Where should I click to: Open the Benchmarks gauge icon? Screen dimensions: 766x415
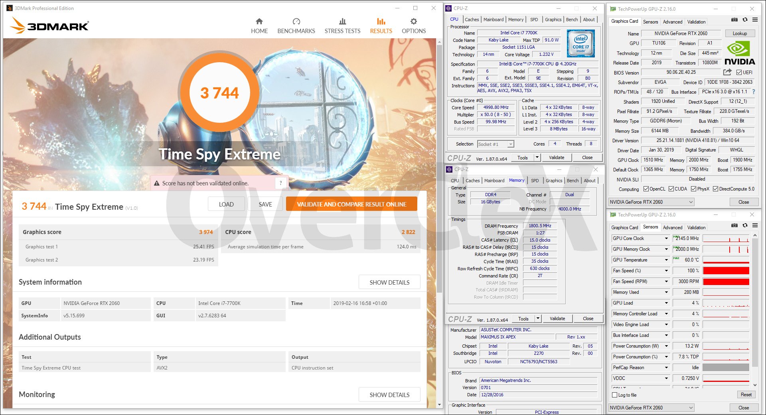[296, 22]
